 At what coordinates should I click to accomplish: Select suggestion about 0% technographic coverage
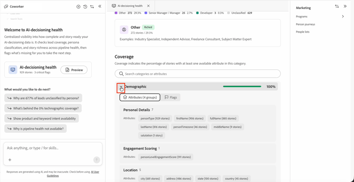pyautogui.click(x=43, y=108)
